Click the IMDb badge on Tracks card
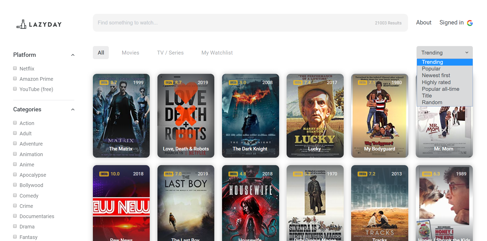The width and height of the screenshot is (487, 241). pos(362,174)
